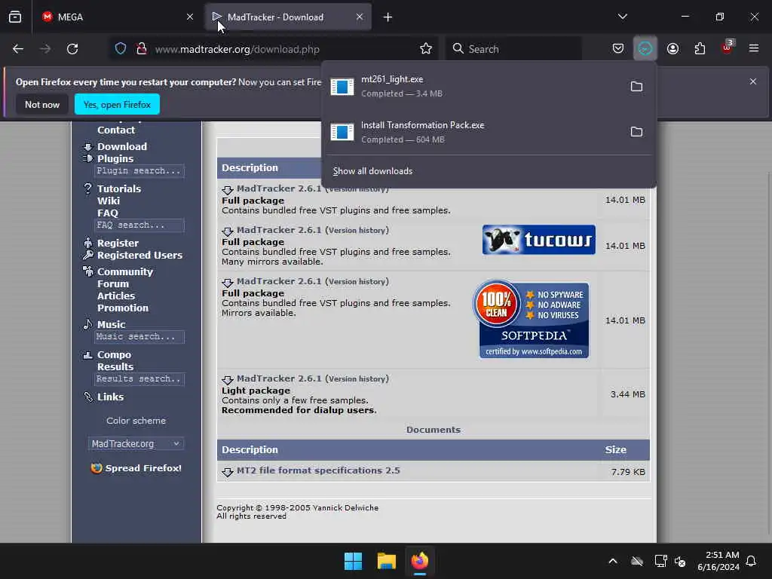The width and height of the screenshot is (772, 579).
Task: Open Color scheme MadTracker.org dropdown
Action: (x=136, y=443)
